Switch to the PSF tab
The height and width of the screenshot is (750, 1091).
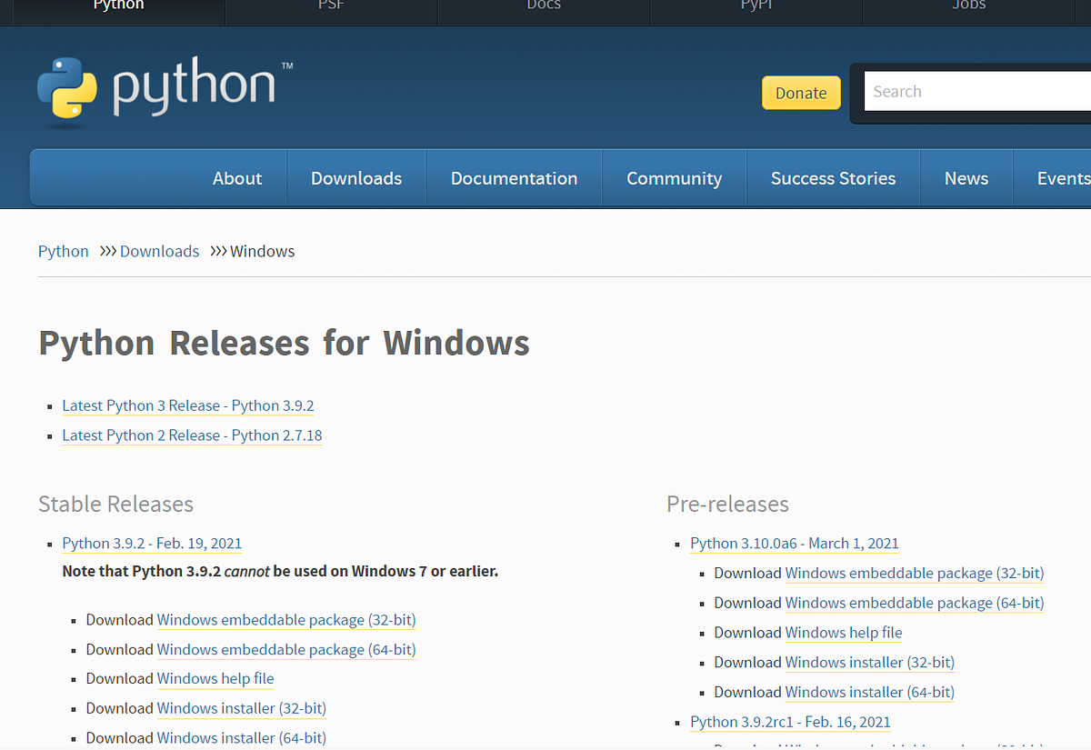coord(331,7)
